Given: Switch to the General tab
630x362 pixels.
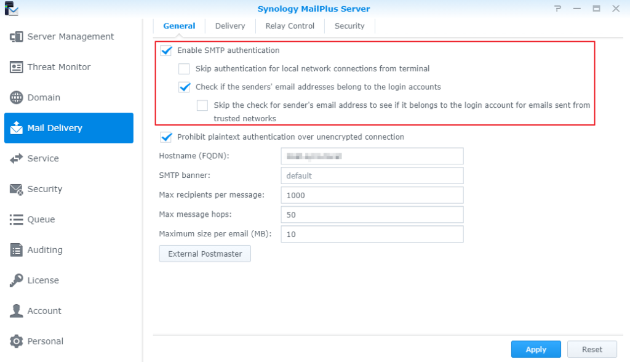Looking at the screenshot, I should click(179, 26).
